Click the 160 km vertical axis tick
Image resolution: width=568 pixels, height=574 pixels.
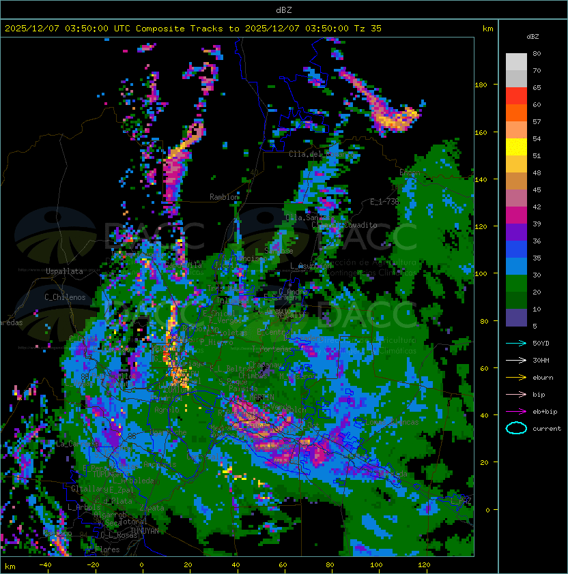(x=481, y=132)
